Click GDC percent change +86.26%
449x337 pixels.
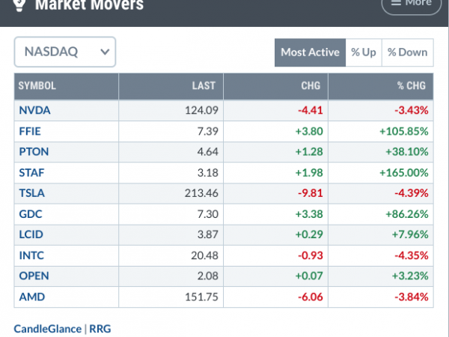click(x=407, y=214)
